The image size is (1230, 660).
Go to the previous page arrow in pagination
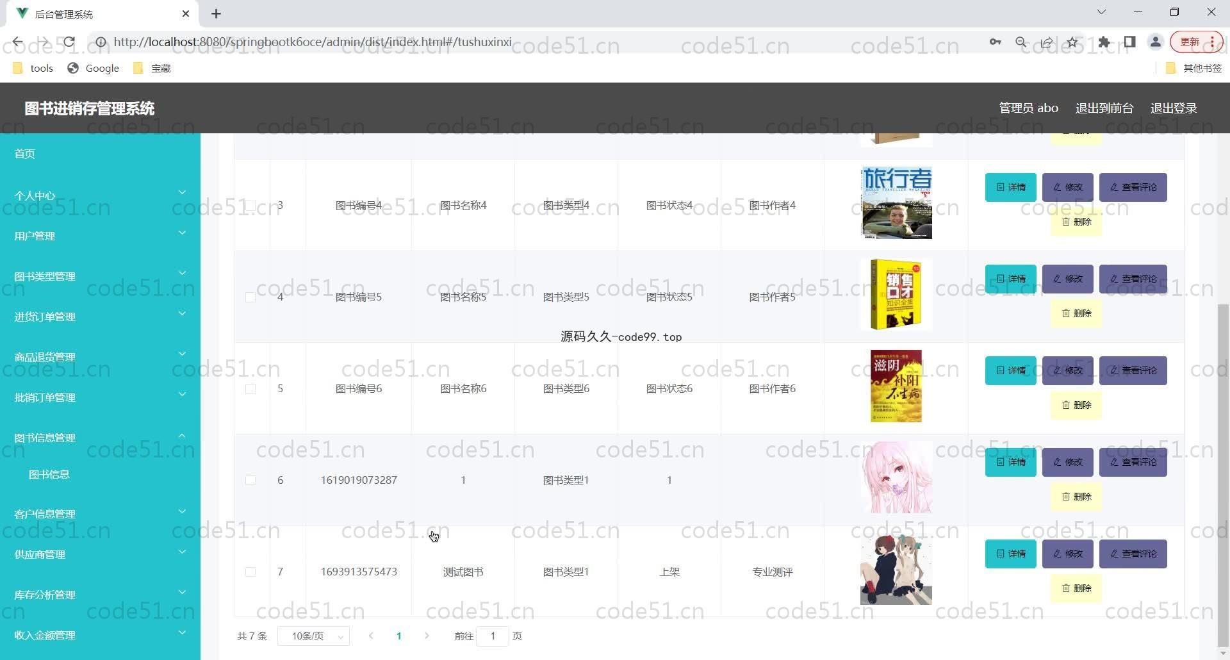click(371, 636)
